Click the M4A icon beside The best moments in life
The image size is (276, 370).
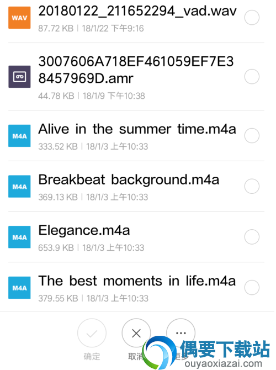pos(19,288)
